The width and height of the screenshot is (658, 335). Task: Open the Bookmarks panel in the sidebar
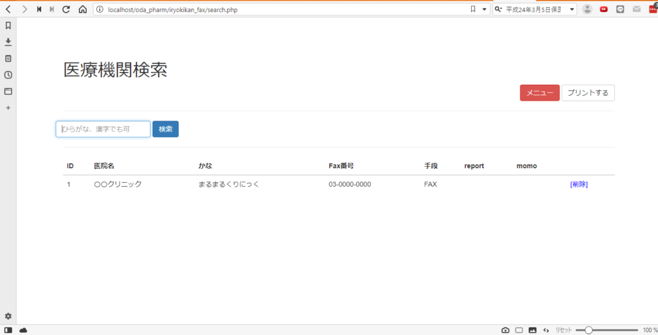(8, 26)
